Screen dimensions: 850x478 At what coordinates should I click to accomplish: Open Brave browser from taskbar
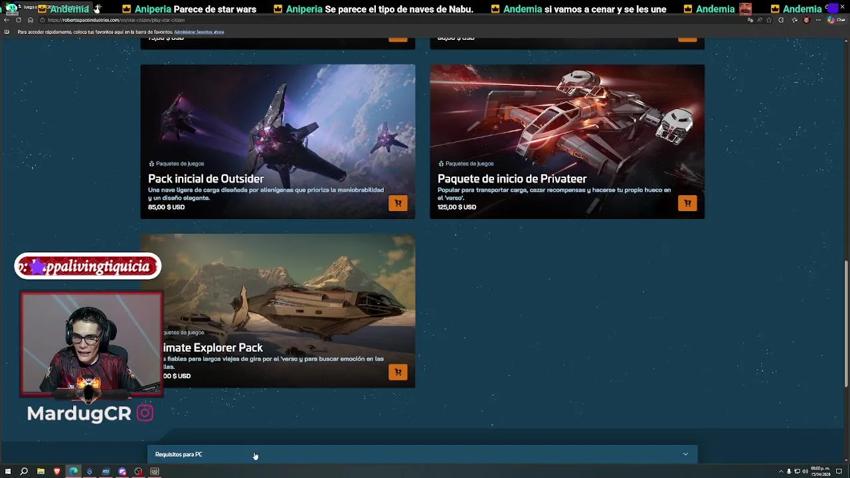pyautogui.click(x=56, y=471)
